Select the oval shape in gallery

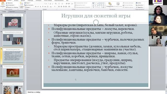[101, 3]
